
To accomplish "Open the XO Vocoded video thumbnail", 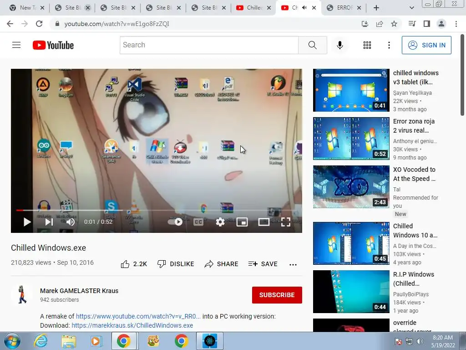I will (x=351, y=186).
